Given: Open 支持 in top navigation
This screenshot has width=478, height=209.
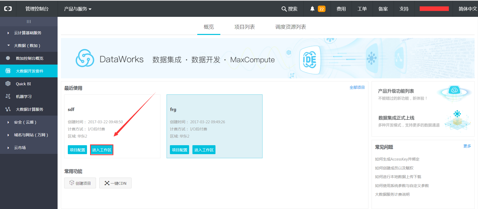Looking at the screenshot, I should pos(404,9).
